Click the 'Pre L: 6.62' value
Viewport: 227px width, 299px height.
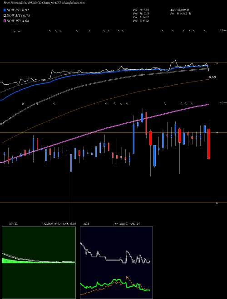coord(141,17)
